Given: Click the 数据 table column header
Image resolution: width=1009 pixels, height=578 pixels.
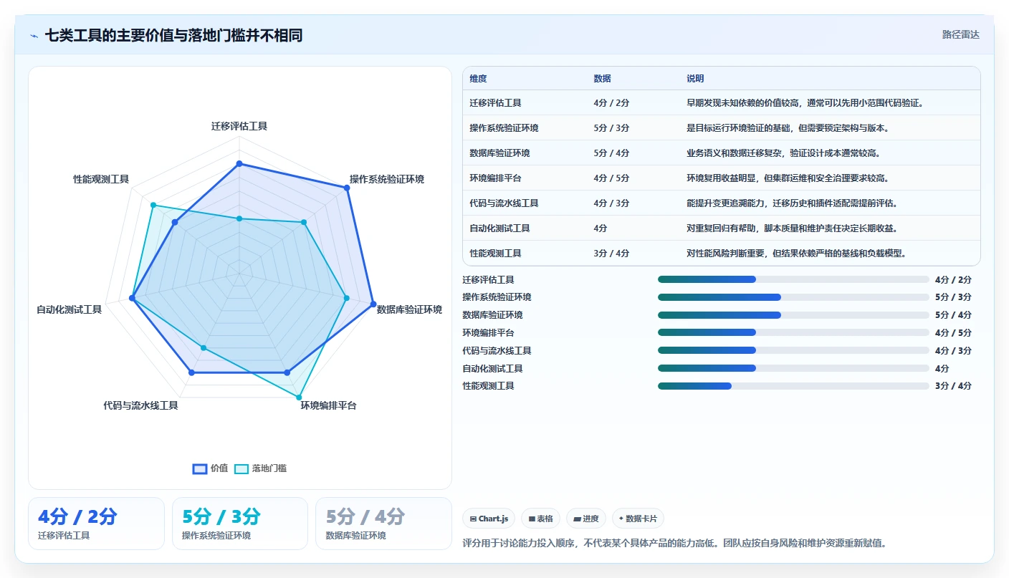Looking at the screenshot, I should [603, 79].
